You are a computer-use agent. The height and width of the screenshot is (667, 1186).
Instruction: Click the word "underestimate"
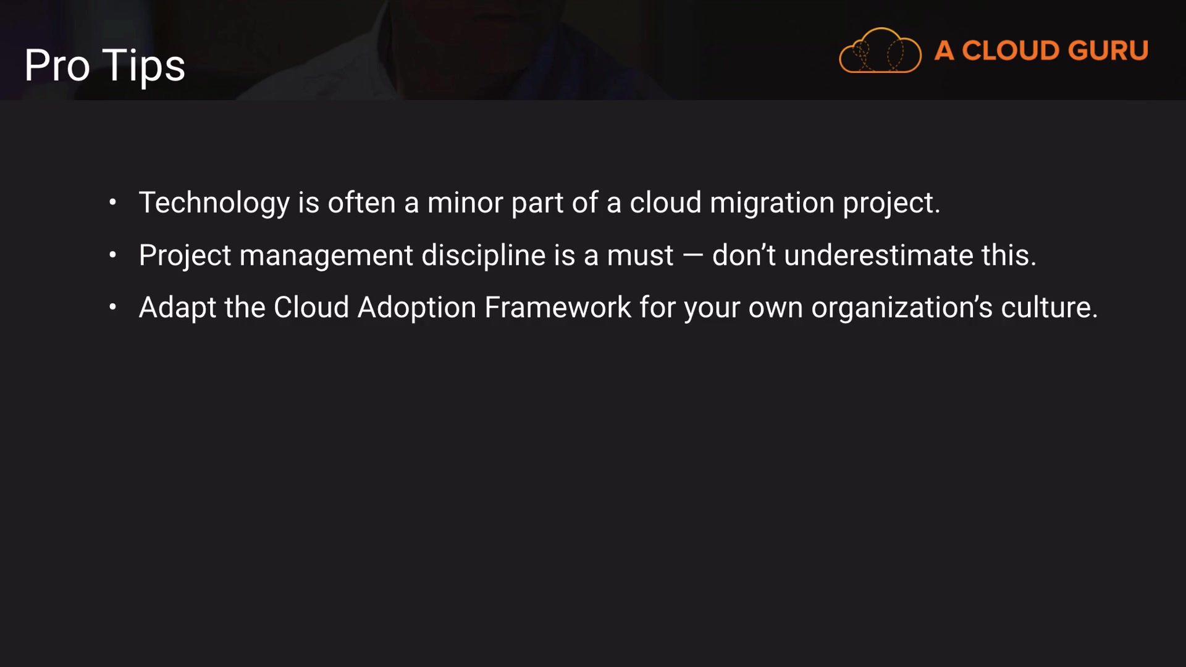tap(878, 255)
